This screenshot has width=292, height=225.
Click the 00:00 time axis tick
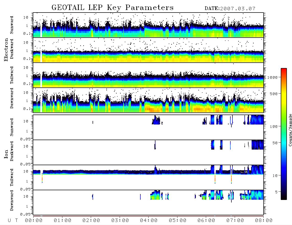pos(34,221)
